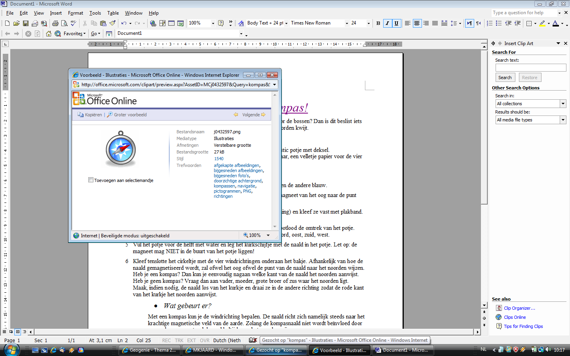Open Clips Online link

(x=515, y=317)
